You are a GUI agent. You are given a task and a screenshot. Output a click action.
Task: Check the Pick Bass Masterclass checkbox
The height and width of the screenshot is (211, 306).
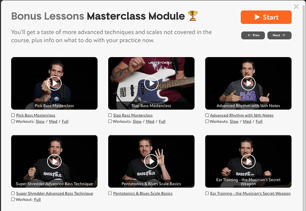(13, 115)
